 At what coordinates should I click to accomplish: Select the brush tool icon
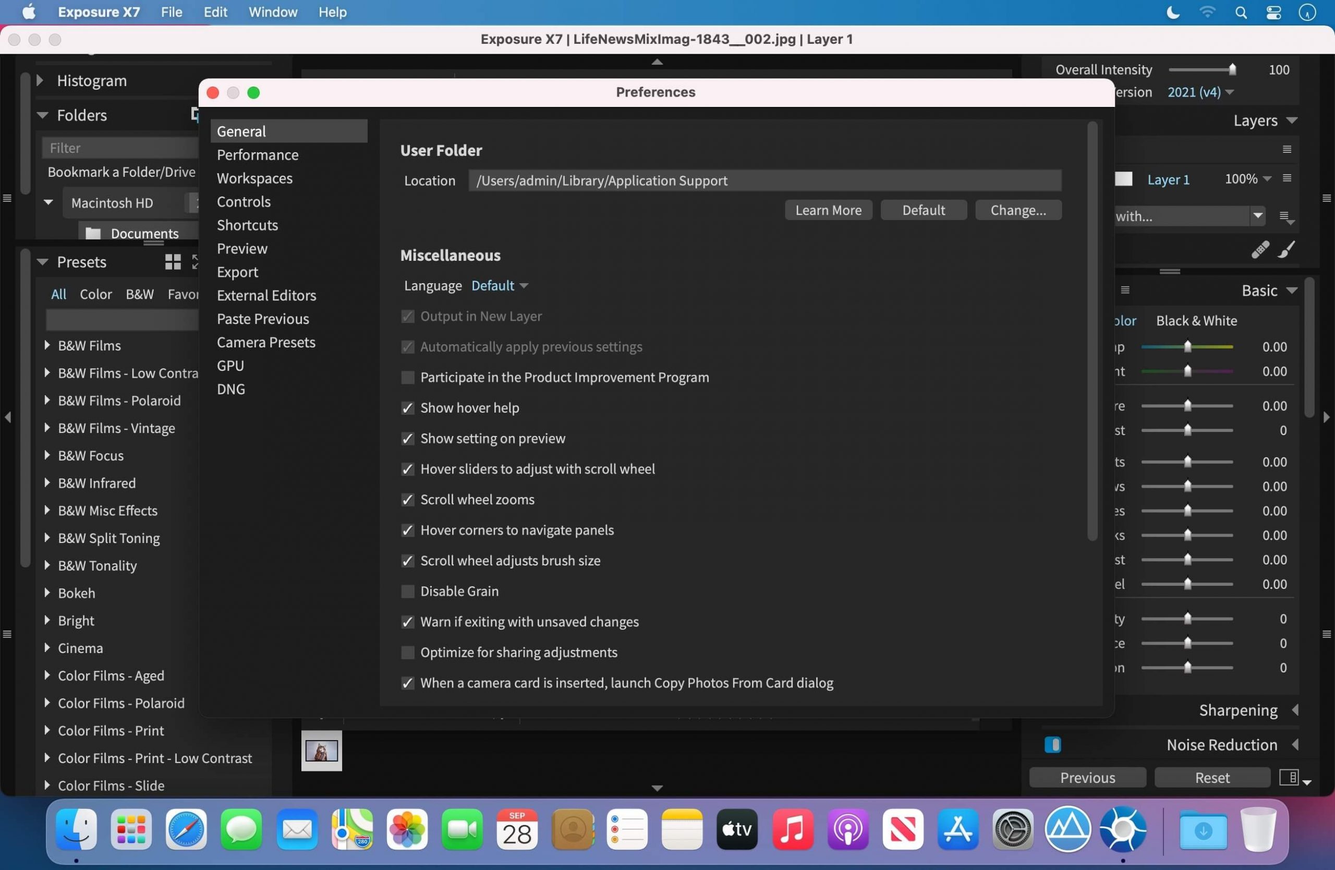[x=1287, y=249]
